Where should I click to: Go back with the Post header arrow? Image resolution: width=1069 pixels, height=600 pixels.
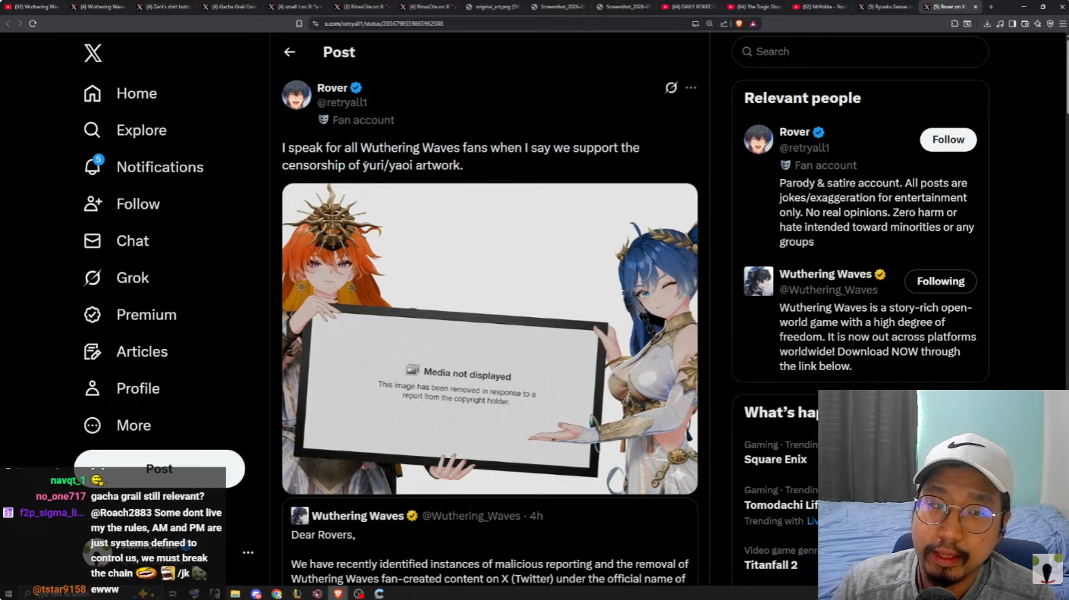click(289, 52)
